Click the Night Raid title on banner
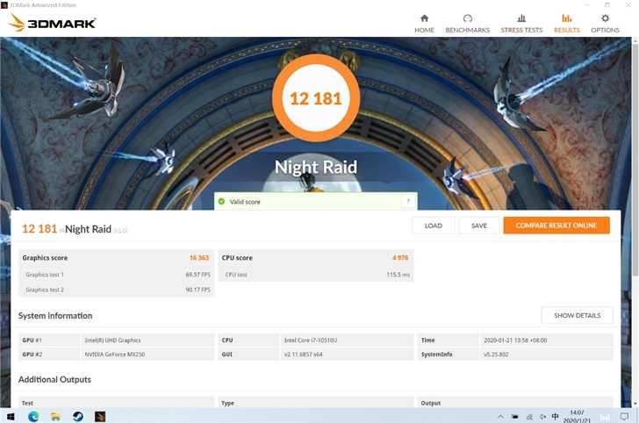639x423 pixels. point(316,167)
